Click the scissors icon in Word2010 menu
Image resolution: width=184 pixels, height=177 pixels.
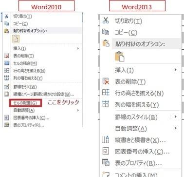coord(6,16)
